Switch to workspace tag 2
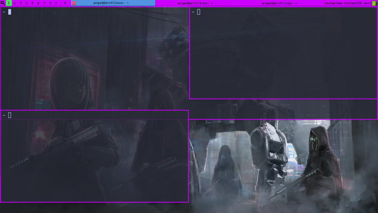 (15, 3)
